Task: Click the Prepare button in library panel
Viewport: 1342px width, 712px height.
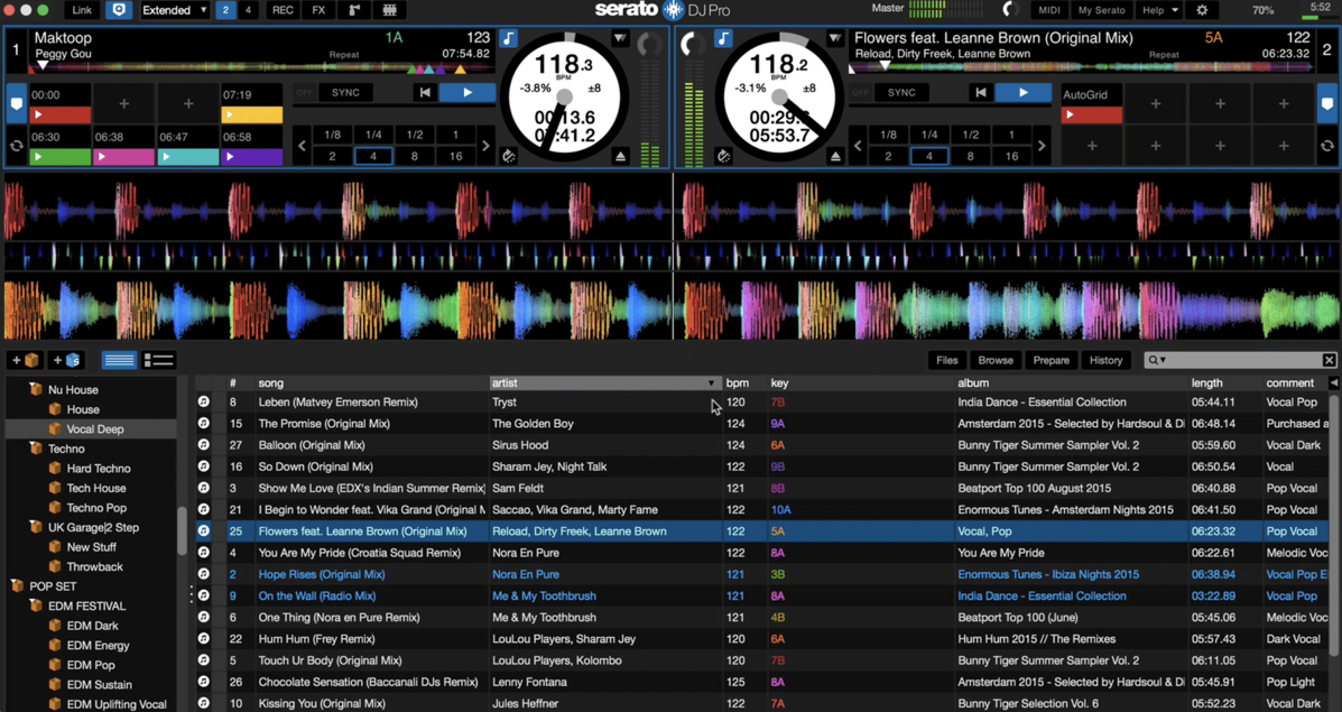Action: tap(1050, 359)
